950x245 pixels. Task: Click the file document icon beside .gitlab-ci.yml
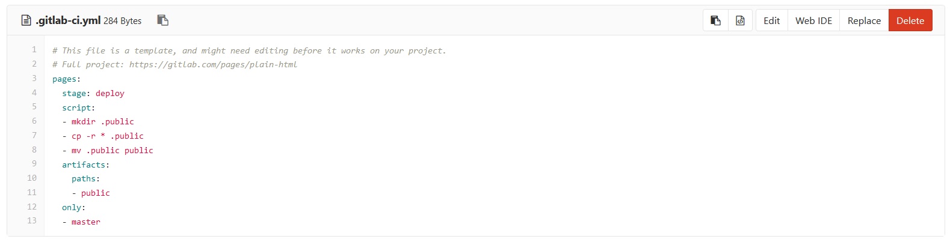pos(26,20)
